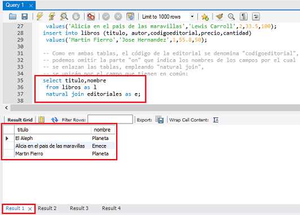
Task: Close the Result 1 tab
Action: tap(30, 209)
